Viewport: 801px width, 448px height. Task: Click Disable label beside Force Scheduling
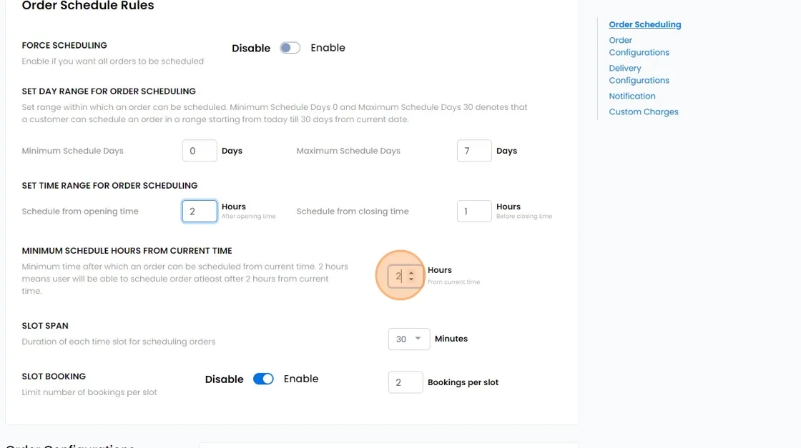pos(251,48)
